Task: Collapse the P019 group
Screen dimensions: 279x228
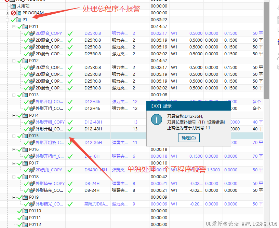Action: pos(14,197)
